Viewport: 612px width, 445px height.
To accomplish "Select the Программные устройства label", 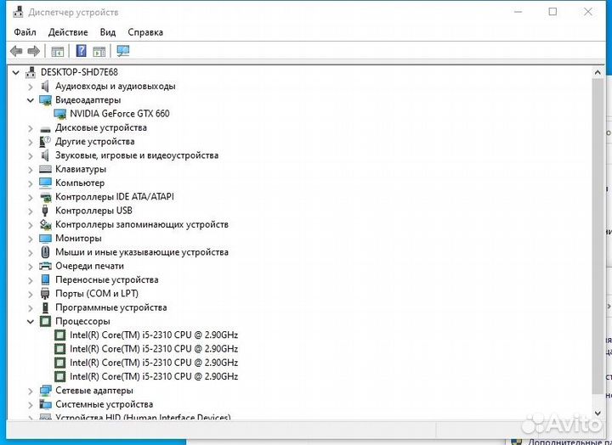I will [110, 307].
